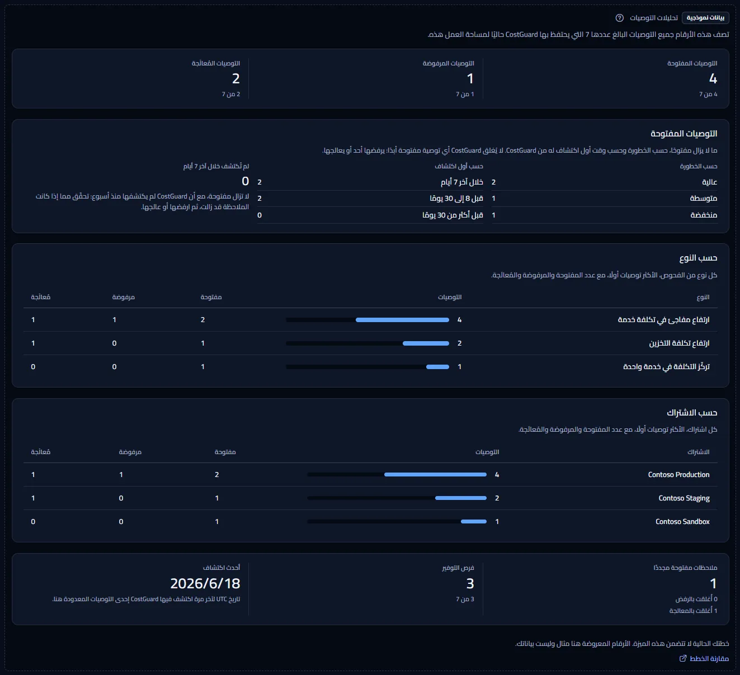Click the متوسطة severity row

pyautogui.click(x=605, y=199)
